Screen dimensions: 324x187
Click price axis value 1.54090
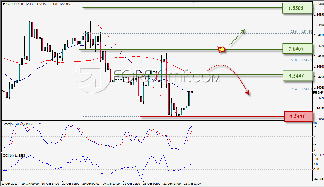[x=319, y=119]
